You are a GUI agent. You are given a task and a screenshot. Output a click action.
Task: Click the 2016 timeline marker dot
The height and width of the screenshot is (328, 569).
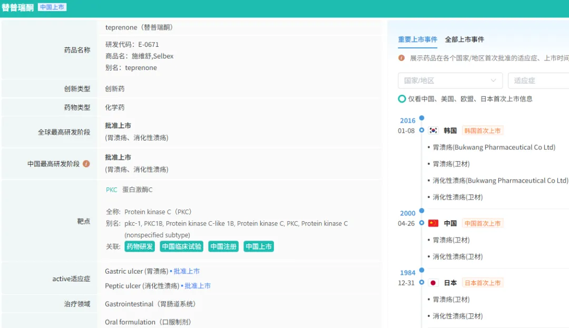point(421,118)
